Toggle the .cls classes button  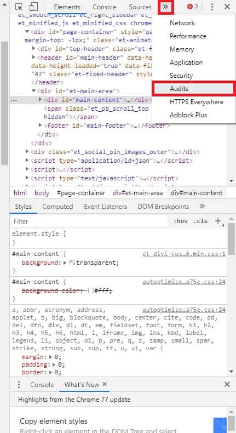click(200, 221)
